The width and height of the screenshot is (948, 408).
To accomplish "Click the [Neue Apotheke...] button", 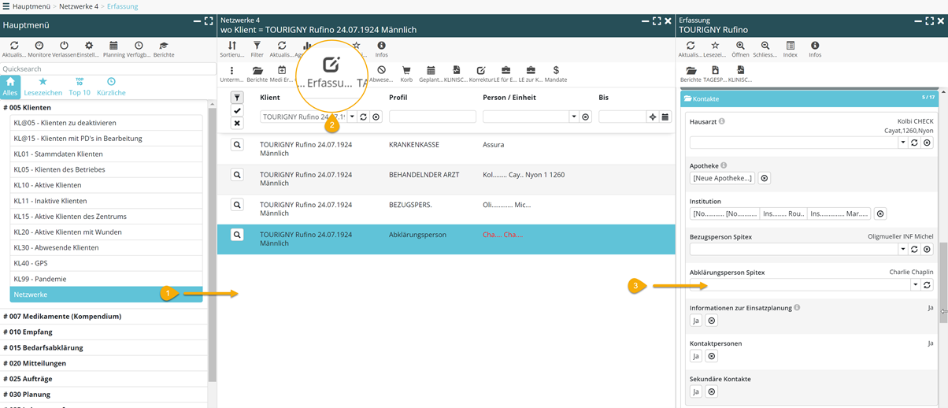I will click(722, 178).
